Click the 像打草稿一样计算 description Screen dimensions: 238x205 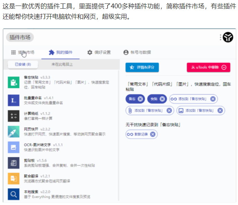38,118
